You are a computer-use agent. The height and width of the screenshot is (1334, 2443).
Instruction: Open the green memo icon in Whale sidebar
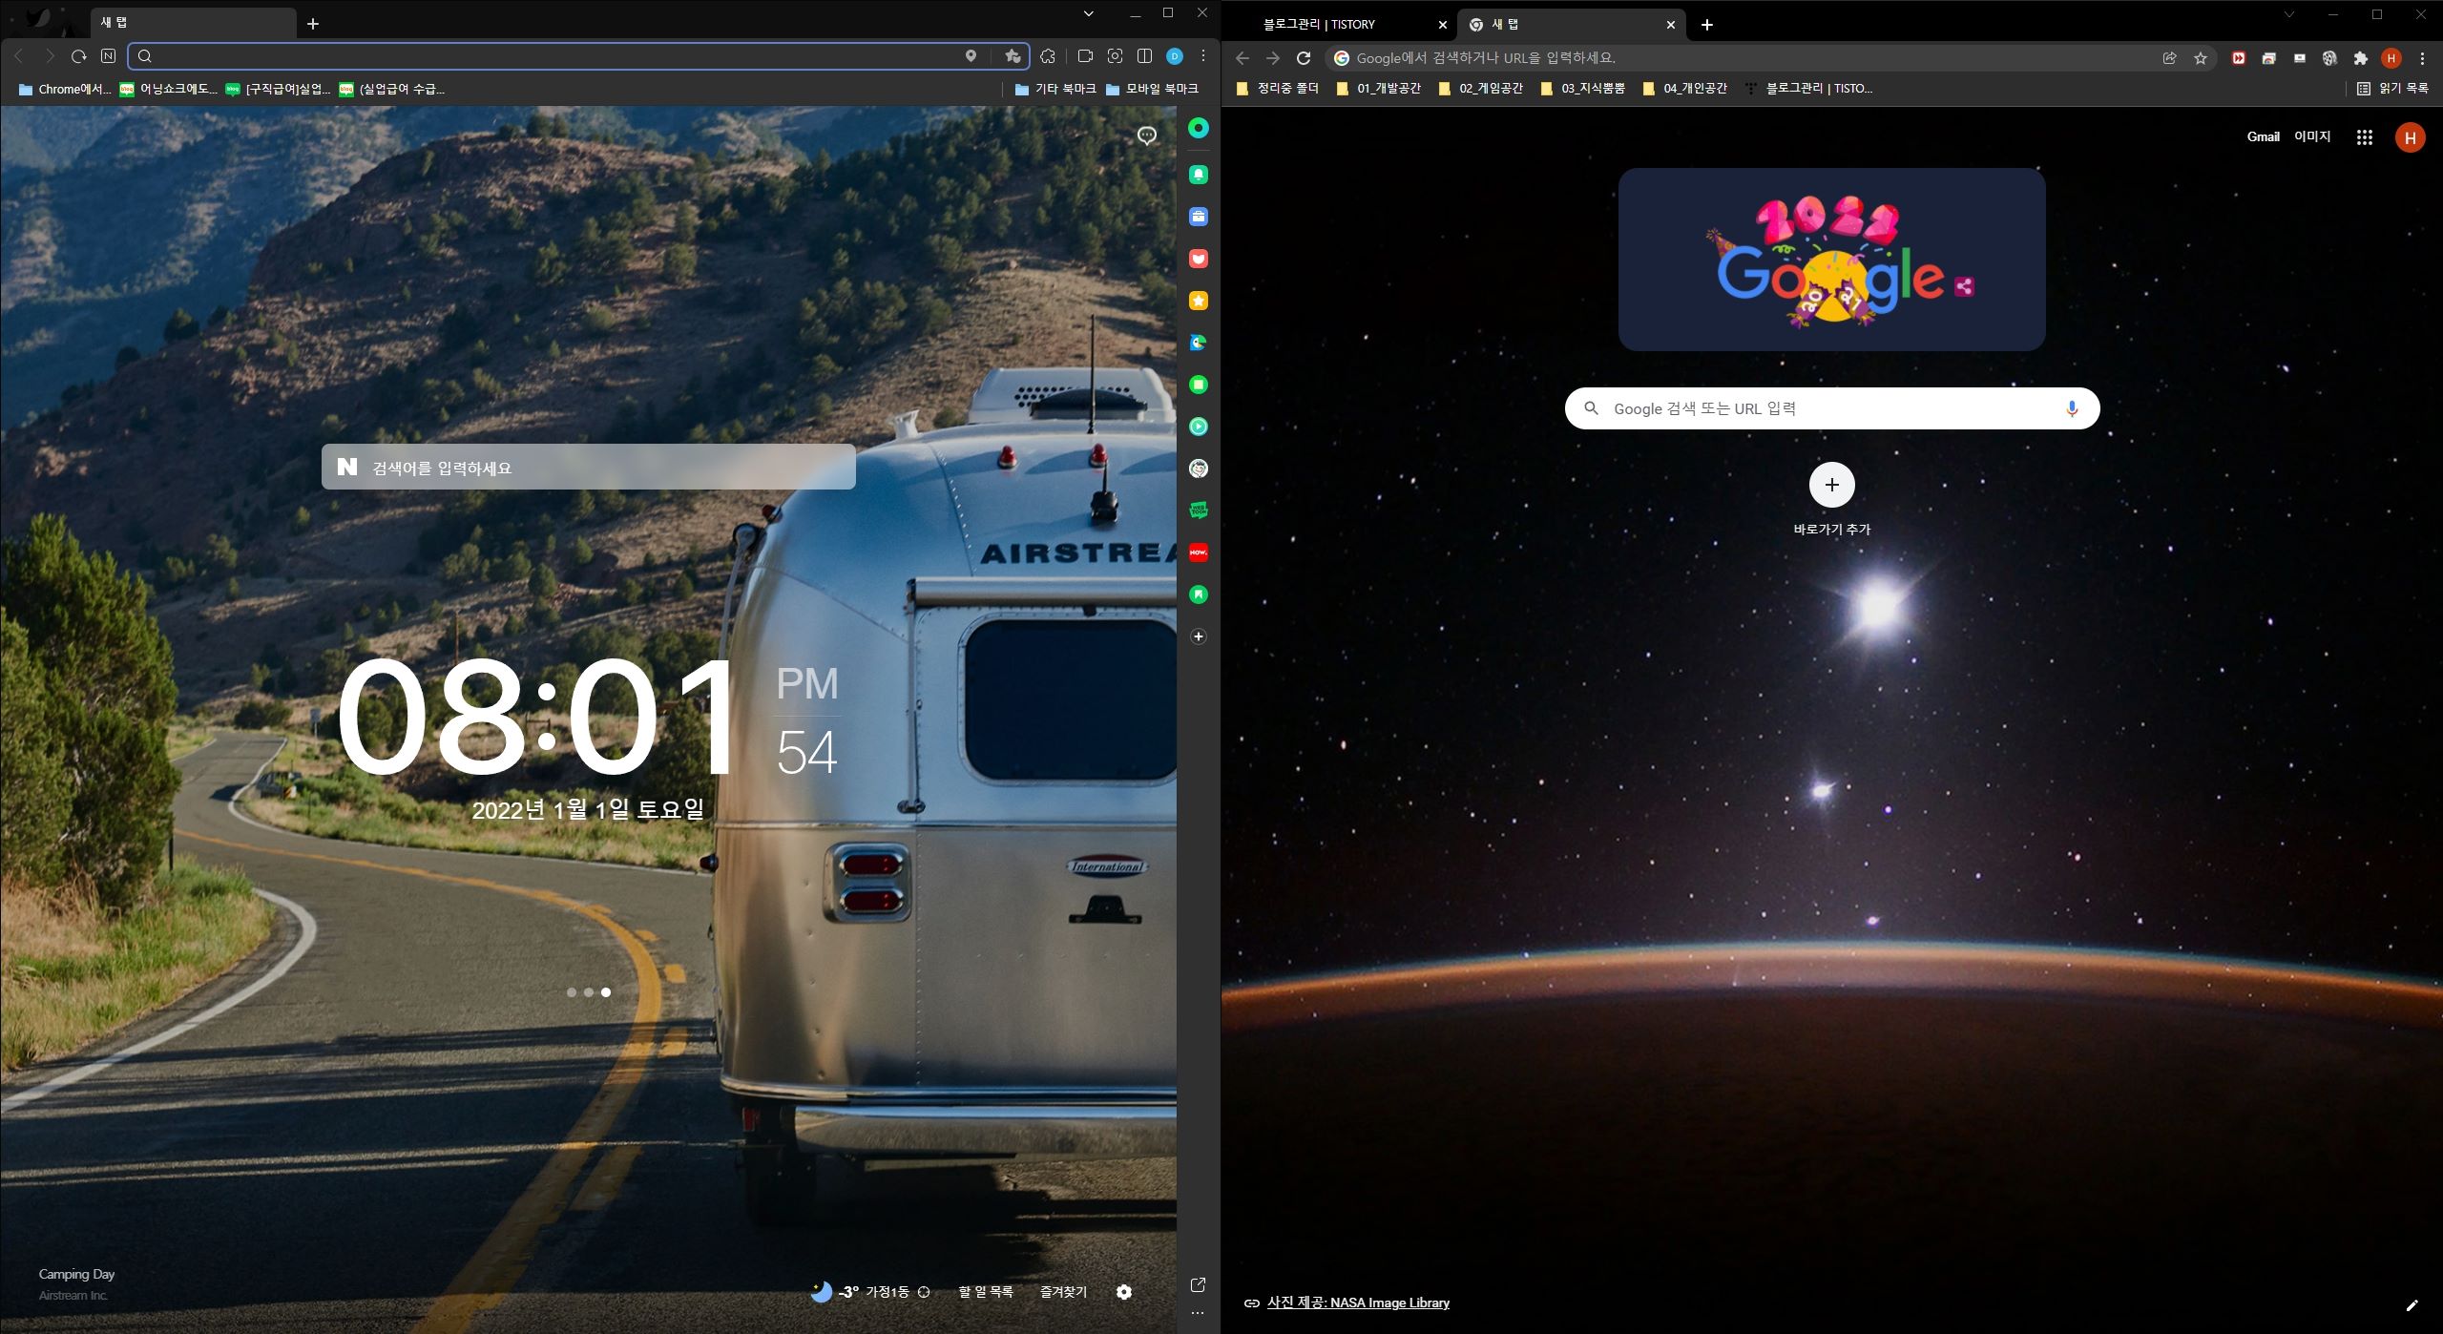(x=1199, y=385)
